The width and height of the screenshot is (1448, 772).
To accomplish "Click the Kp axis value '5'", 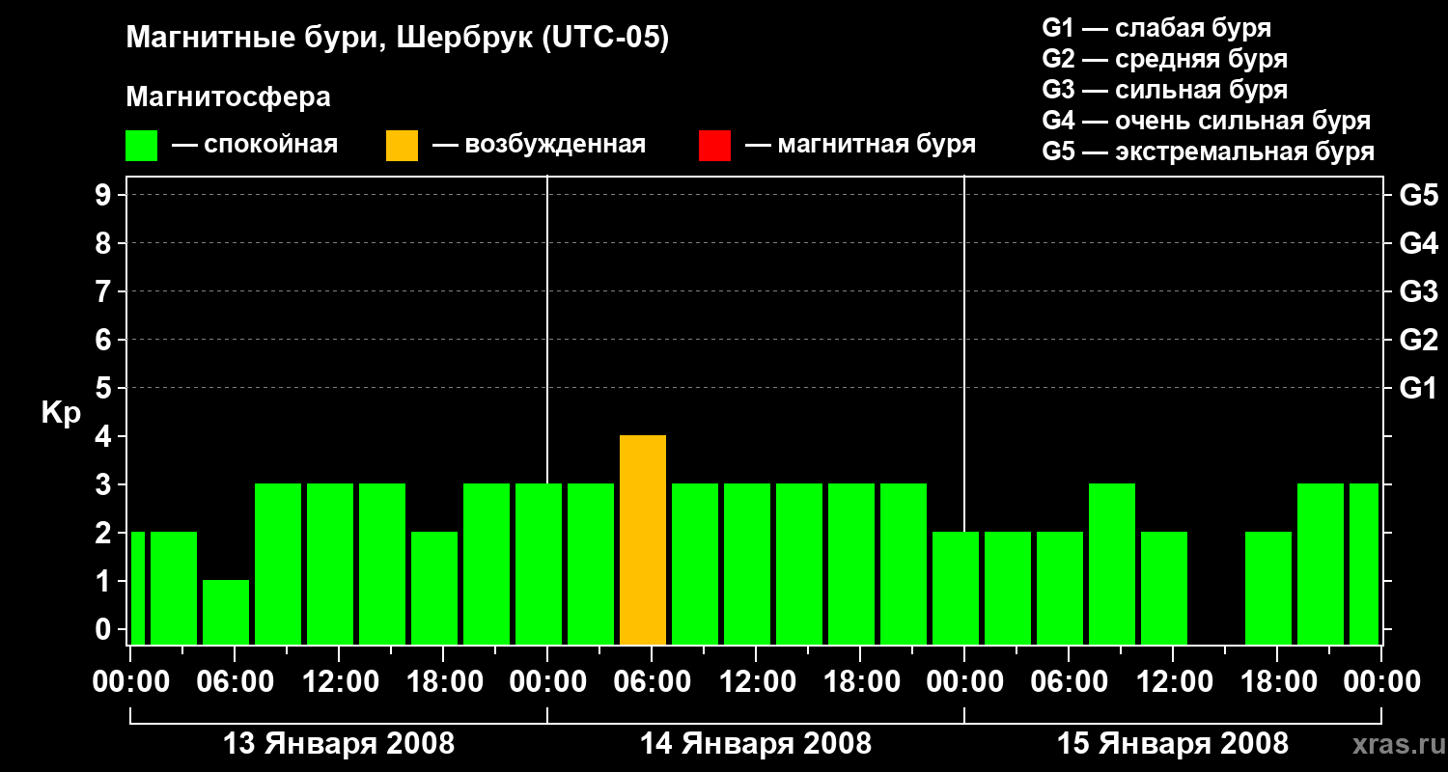I will (105, 388).
